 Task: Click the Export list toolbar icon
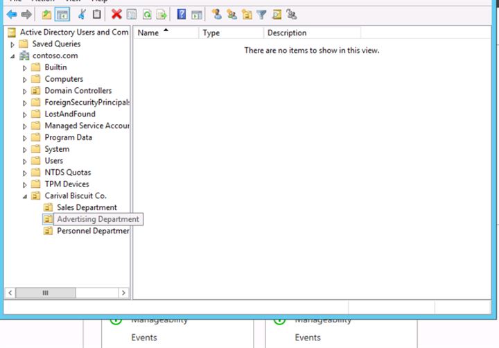(161, 14)
